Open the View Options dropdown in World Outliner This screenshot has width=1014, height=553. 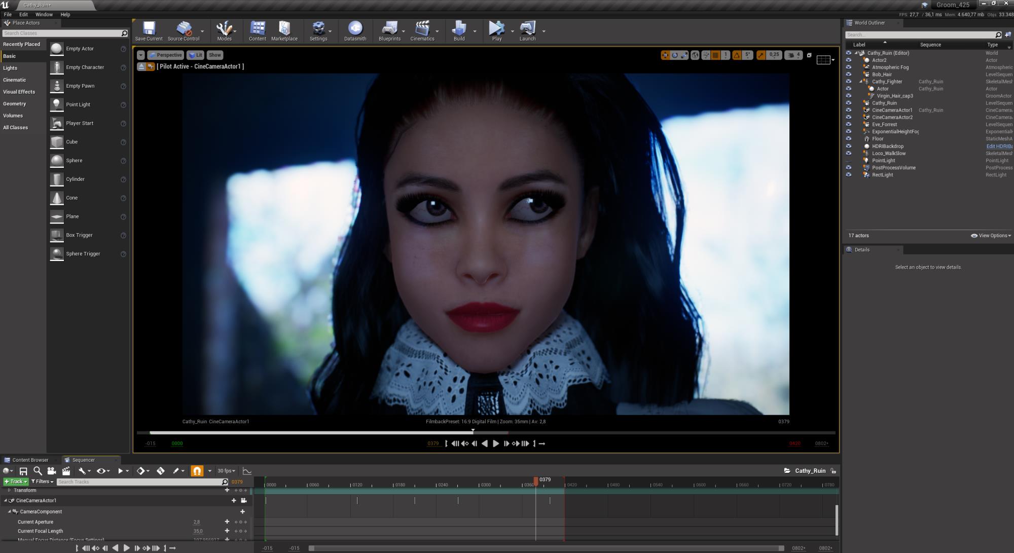pos(991,236)
